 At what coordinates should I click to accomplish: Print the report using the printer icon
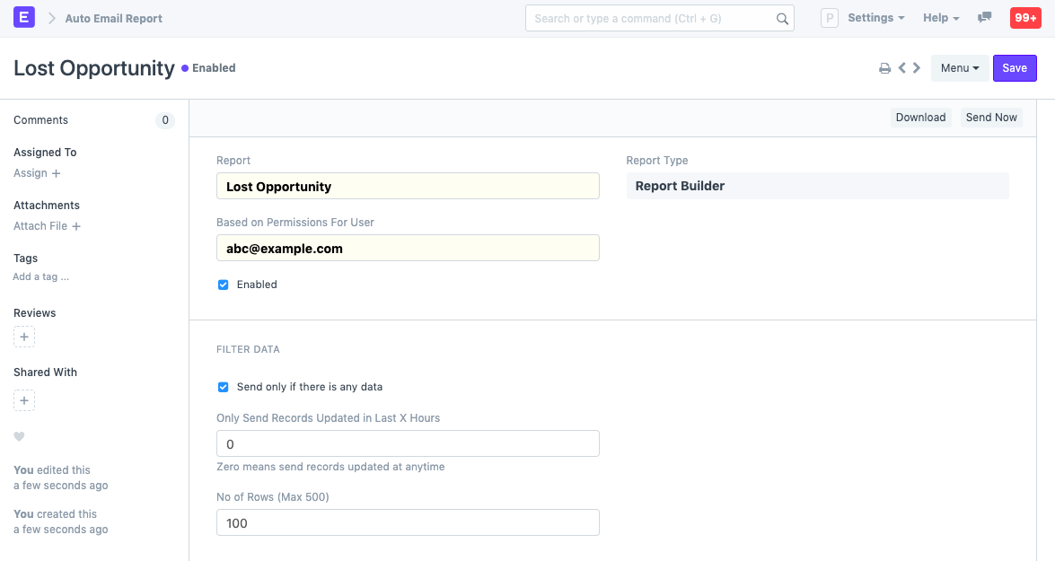pyautogui.click(x=884, y=67)
